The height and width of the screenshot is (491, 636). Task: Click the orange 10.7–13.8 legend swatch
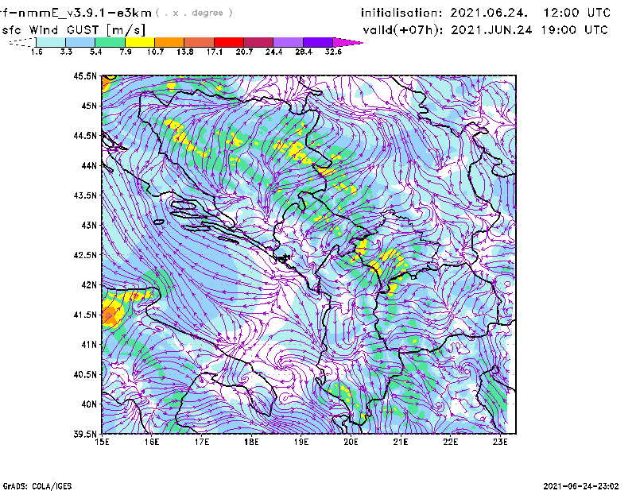tap(169, 42)
